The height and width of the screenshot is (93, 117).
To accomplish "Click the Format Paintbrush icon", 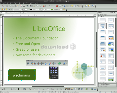I will tap(44, 6).
